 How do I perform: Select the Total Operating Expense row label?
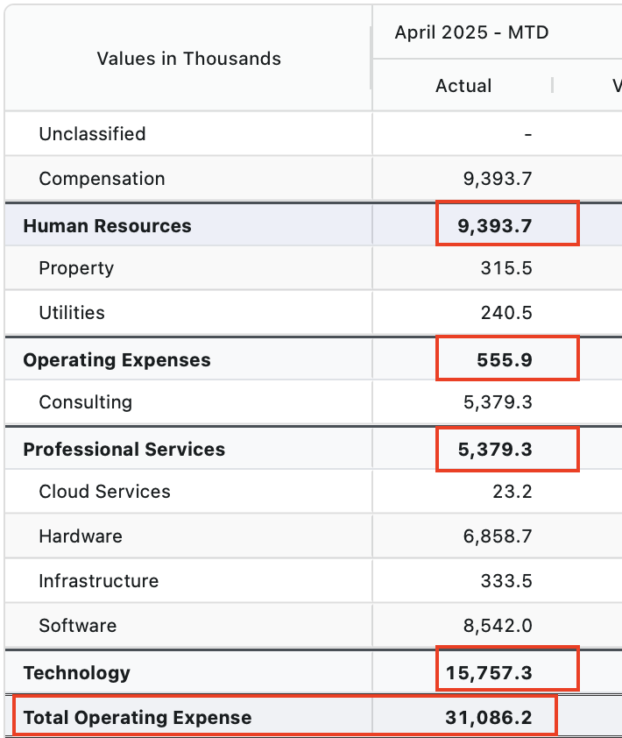[x=137, y=718]
